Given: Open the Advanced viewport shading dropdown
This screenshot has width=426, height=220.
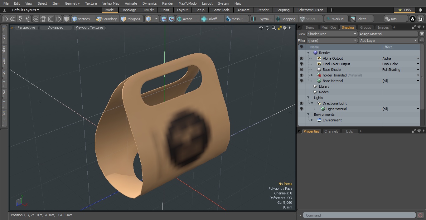Looking at the screenshot, I should [x=56, y=28].
